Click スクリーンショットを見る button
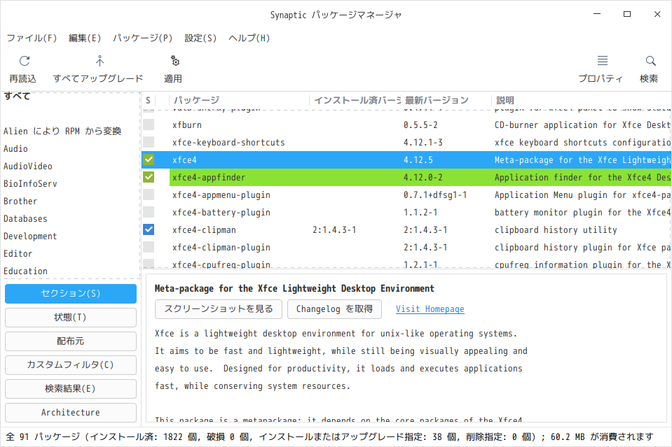The width and height of the screenshot is (672, 447). pyautogui.click(x=219, y=309)
